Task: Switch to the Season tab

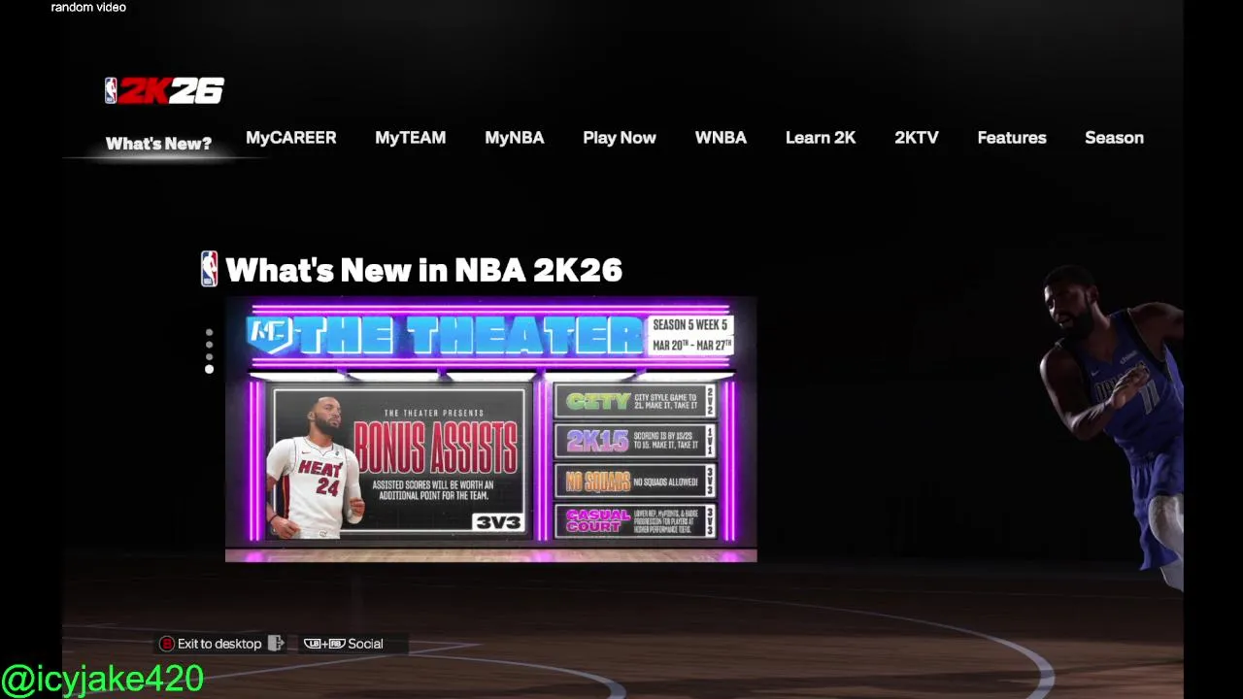Action: click(1114, 138)
